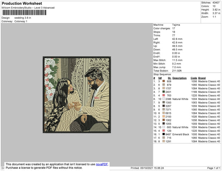
Task: Click stitch count '6815' in row 10
Action: (168, 113)
